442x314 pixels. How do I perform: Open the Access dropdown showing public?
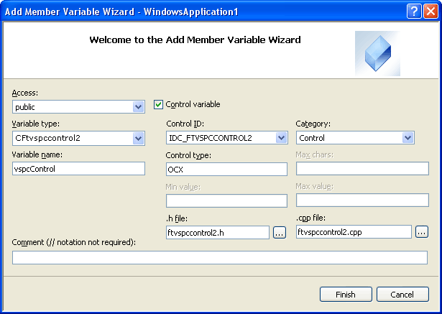(139, 107)
